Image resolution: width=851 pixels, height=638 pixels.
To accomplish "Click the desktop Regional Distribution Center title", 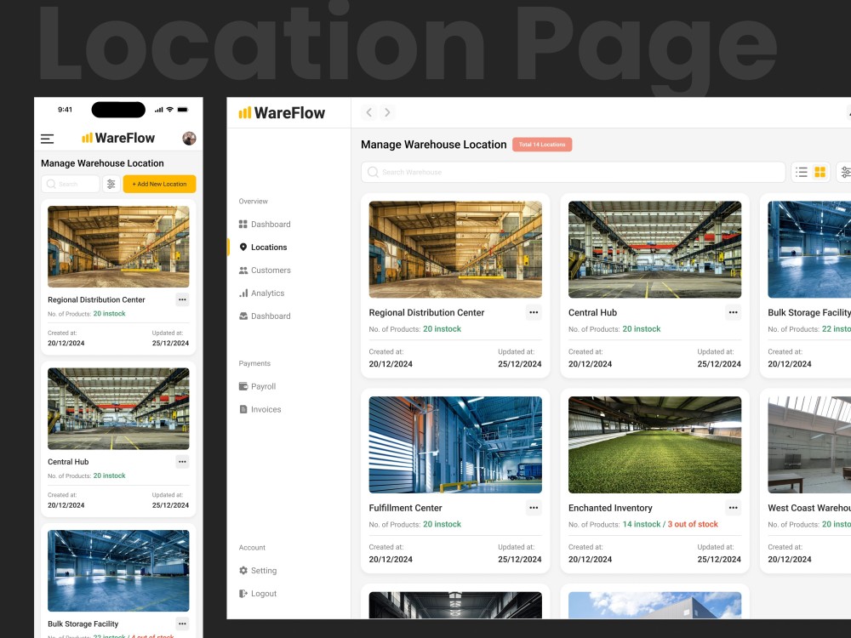I will (x=426, y=312).
